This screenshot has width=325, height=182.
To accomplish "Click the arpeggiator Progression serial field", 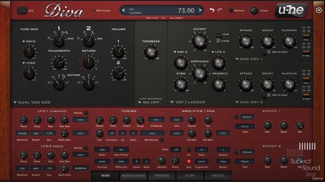I will click(x=202, y=162).
